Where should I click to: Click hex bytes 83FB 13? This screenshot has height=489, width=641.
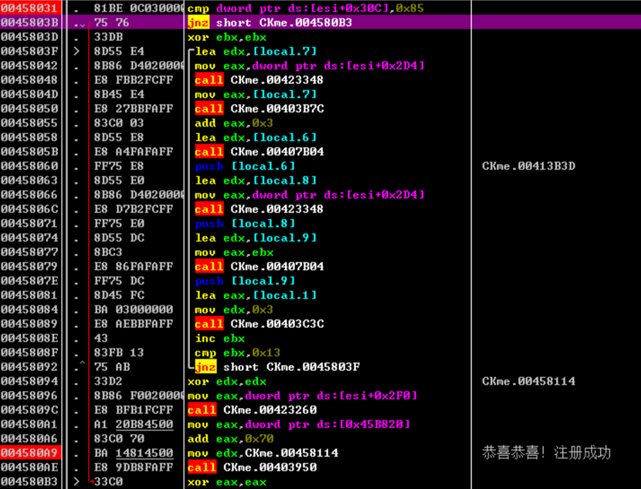pos(119,352)
